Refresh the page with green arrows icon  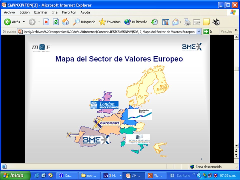(56, 22)
